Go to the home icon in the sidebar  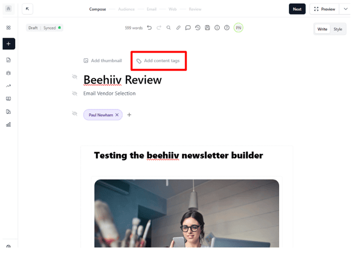pos(8,9)
